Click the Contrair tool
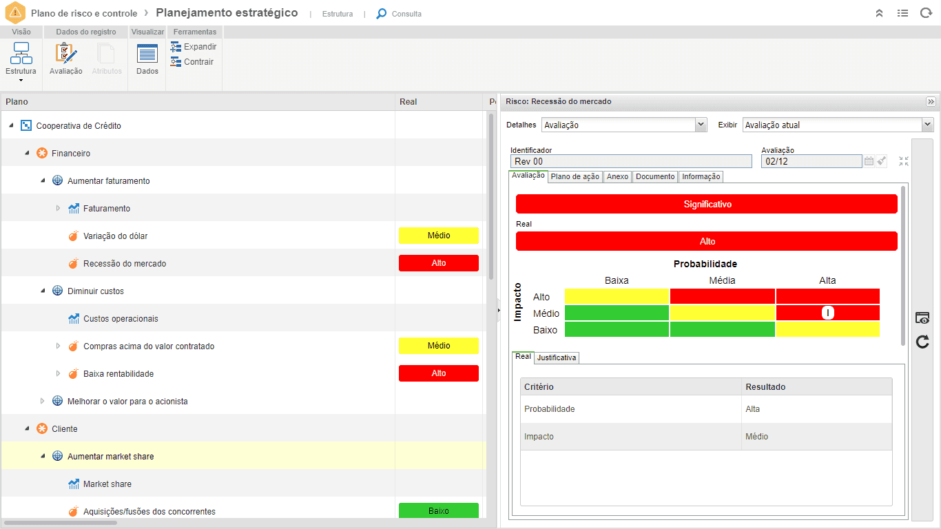This screenshot has width=941, height=529. [192, 62]
